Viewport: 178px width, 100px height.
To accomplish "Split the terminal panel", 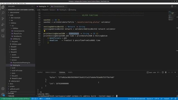I will pos(163,72).
